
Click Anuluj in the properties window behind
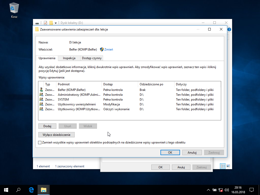pos(181,167)
